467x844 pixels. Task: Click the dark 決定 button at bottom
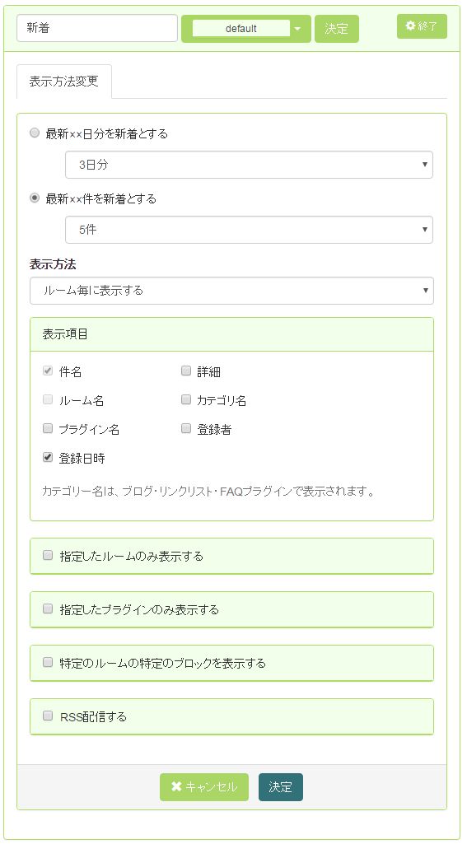coord(281,787)
